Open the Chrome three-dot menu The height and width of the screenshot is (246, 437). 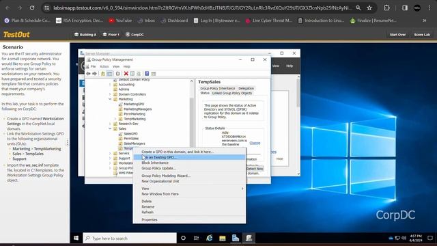pyautogui.click(x=429, y=8)
